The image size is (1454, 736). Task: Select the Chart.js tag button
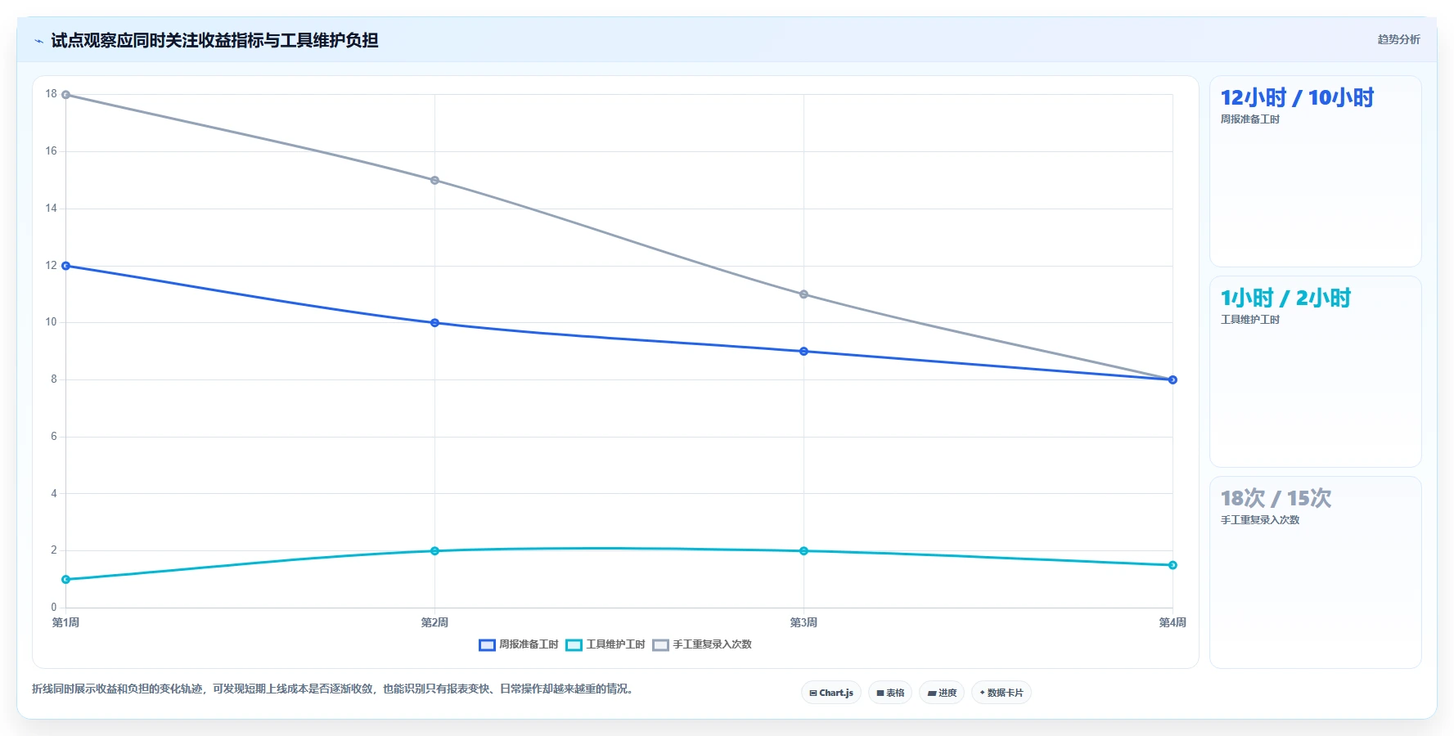831,693
